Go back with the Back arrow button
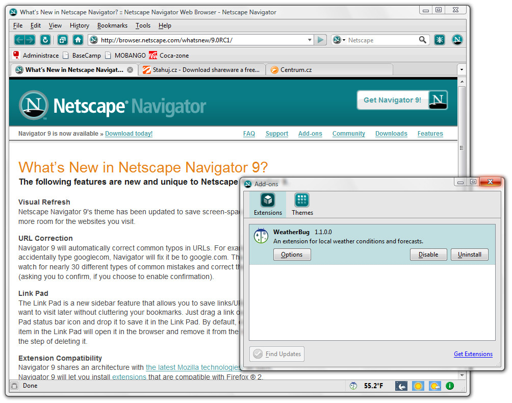Screen dimensions: 512x403 [x=19, y=40]
